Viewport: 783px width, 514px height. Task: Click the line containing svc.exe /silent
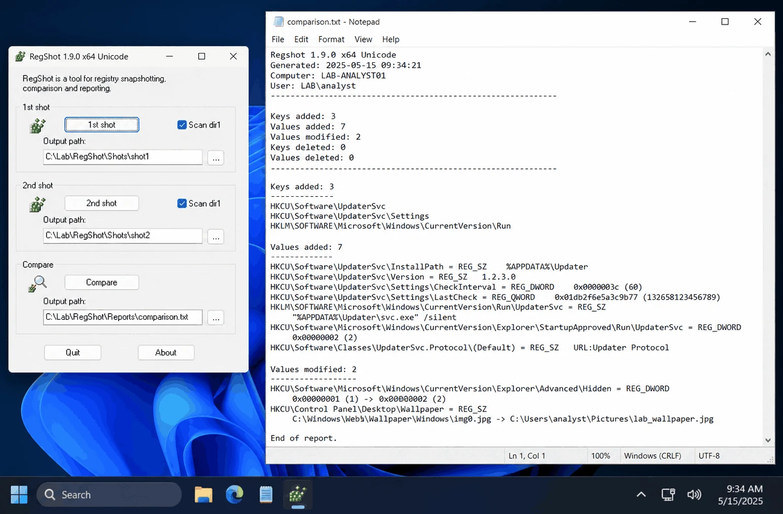coord(374,317)
